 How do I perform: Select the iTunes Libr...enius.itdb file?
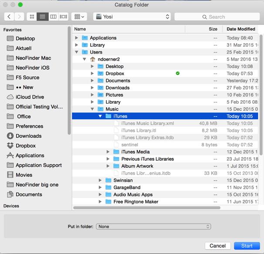[165, 173]
